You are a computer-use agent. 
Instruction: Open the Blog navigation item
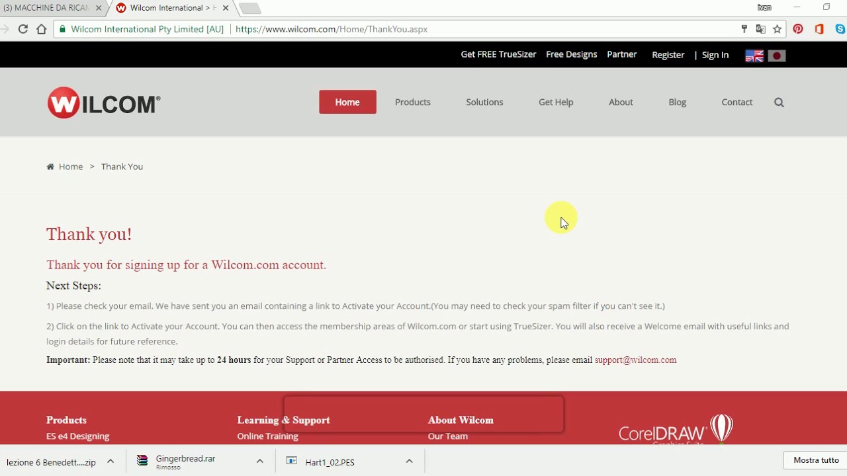pos(677,102)
